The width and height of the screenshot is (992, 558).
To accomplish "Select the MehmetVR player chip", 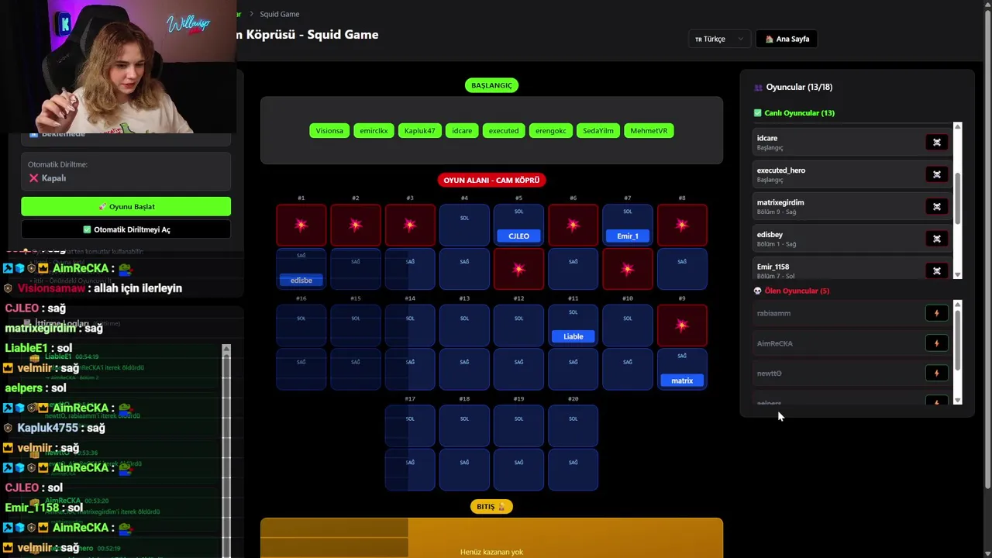I will click(649, 131).
